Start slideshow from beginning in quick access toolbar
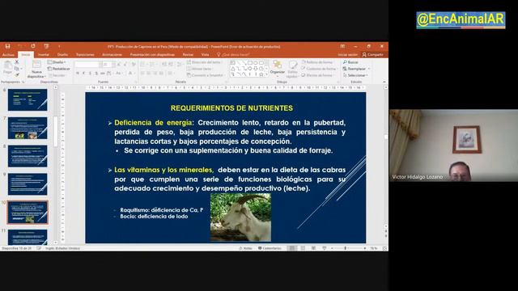This screenshot has width=518, height=291. [46, 47]
